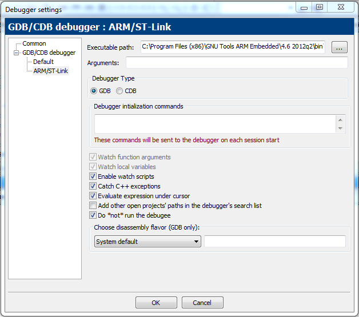Collapse the GDB/CDB debugger tree node
Viewport: 359px width, 317px height.
coord(16,53)
